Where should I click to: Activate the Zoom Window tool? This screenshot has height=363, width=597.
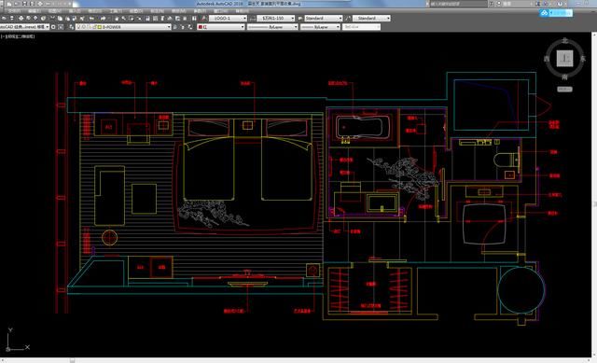[x=131, y=18]
